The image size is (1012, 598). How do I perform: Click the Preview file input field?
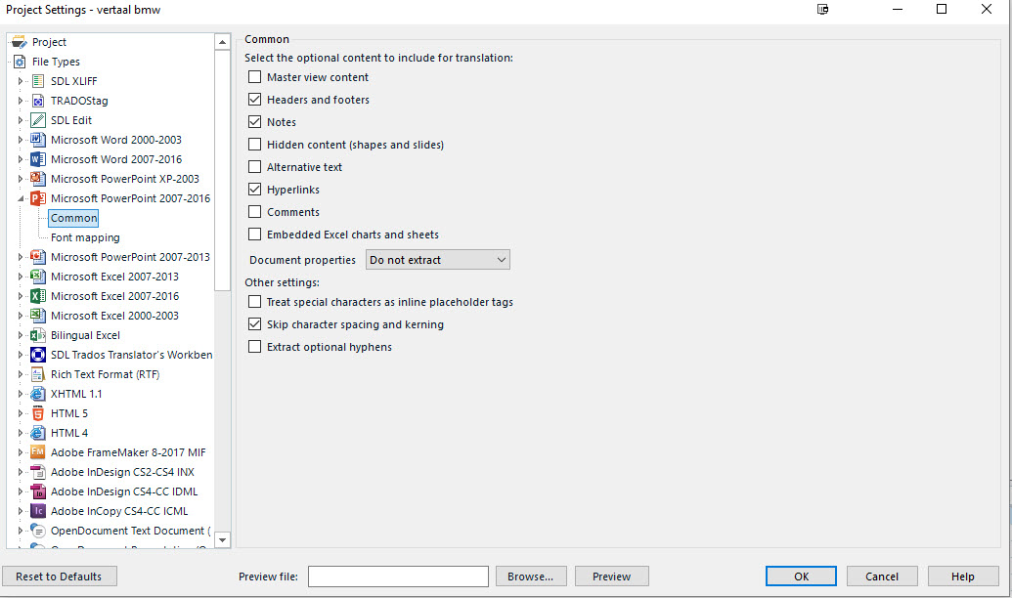pos(398,577)
